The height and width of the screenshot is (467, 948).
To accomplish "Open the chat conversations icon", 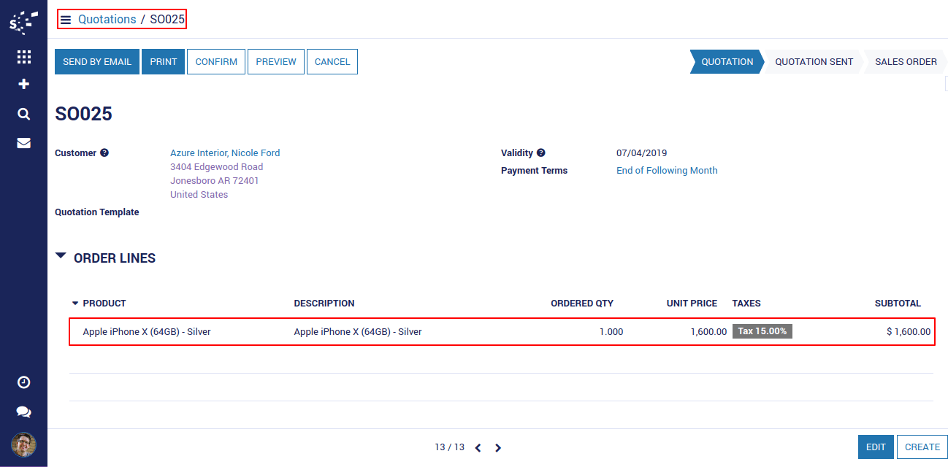I will (x=23, y=412).
